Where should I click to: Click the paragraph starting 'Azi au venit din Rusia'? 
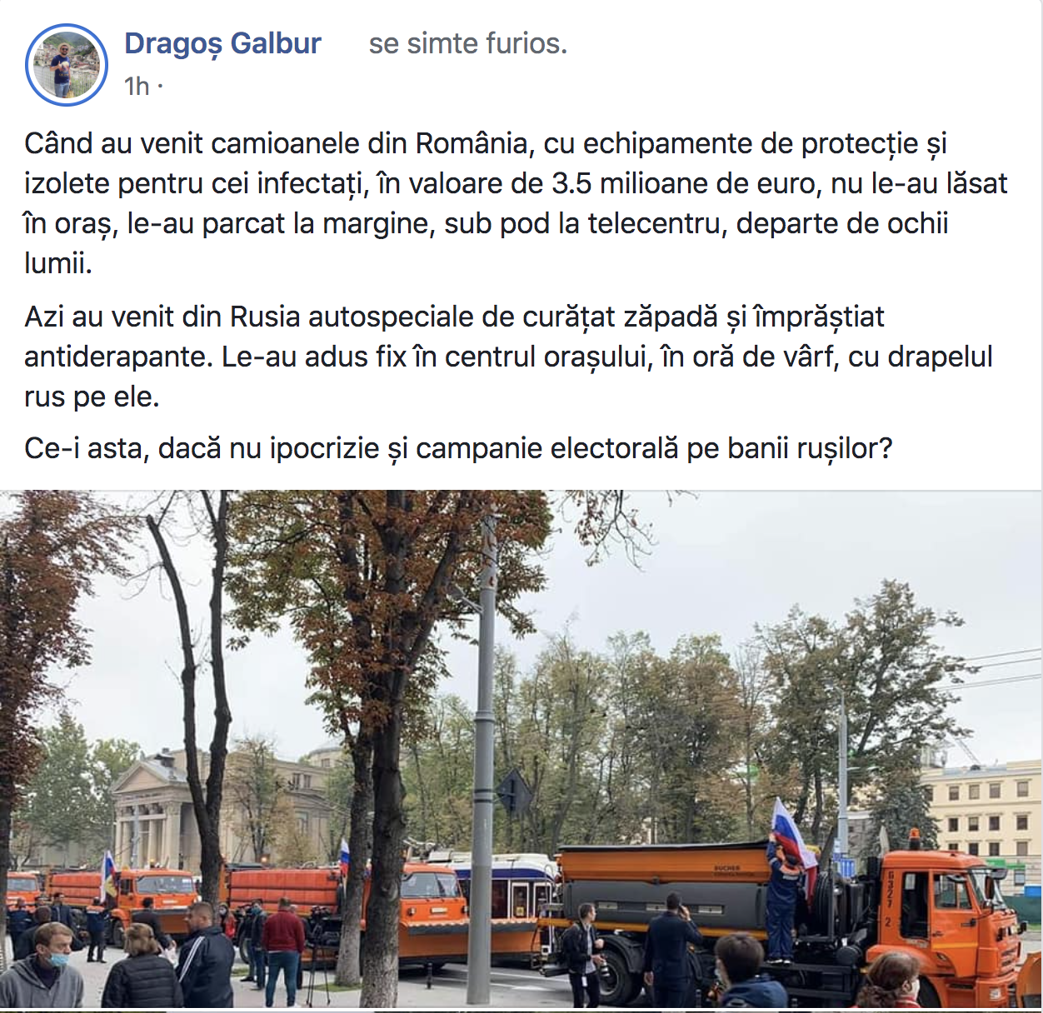click(508, 357)
